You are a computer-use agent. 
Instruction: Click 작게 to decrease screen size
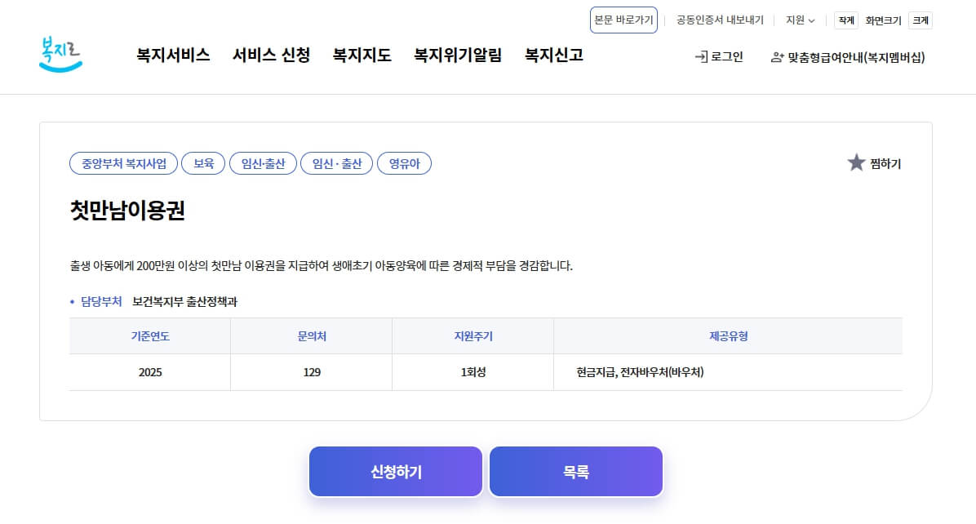(x=845, y=19)
